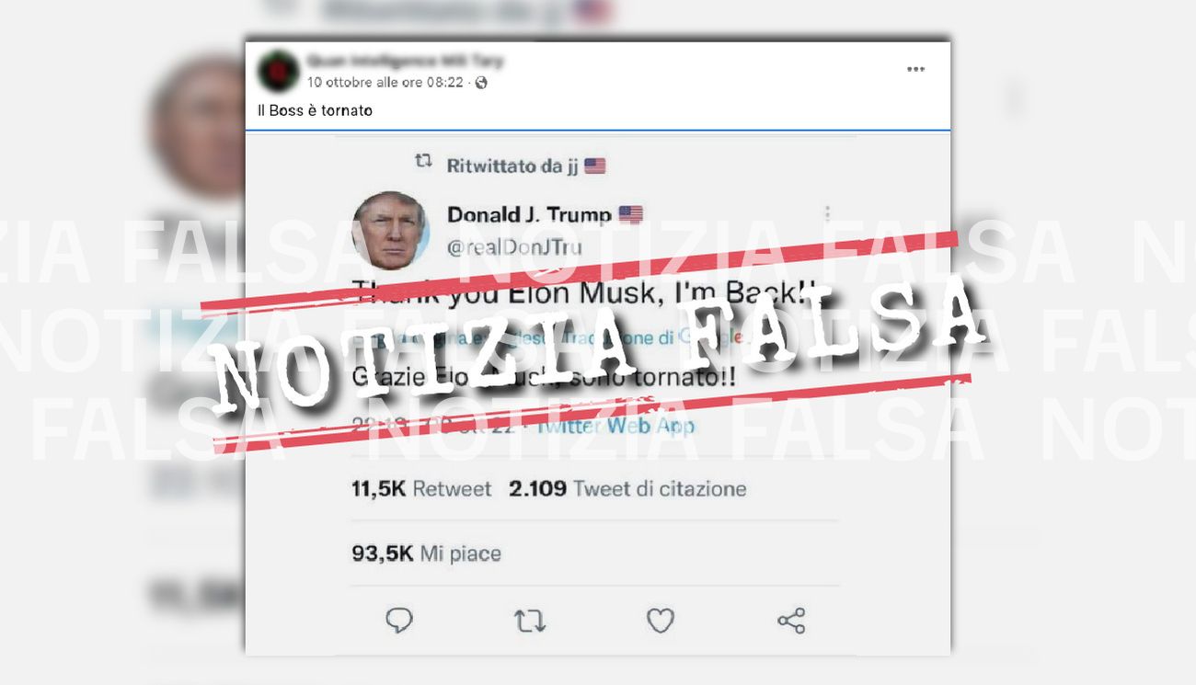The height and width of the screenshot is (685, 1196).
Task: Open the three-dots post options menu
Action: (x=914, y=70)
